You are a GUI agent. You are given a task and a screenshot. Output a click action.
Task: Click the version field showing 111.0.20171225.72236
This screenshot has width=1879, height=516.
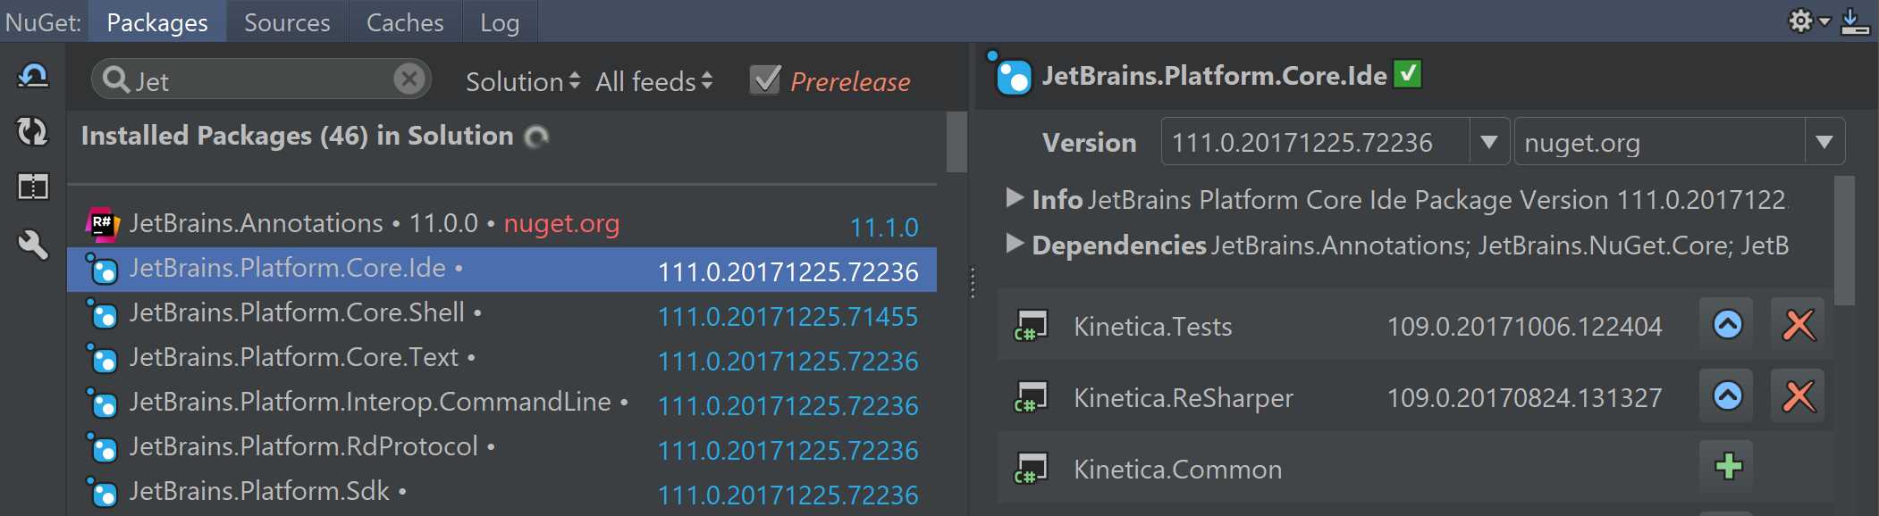click(1316, 142)
